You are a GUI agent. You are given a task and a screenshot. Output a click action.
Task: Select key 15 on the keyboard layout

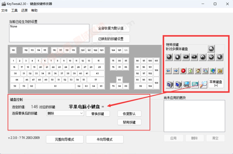pos(98,61)
